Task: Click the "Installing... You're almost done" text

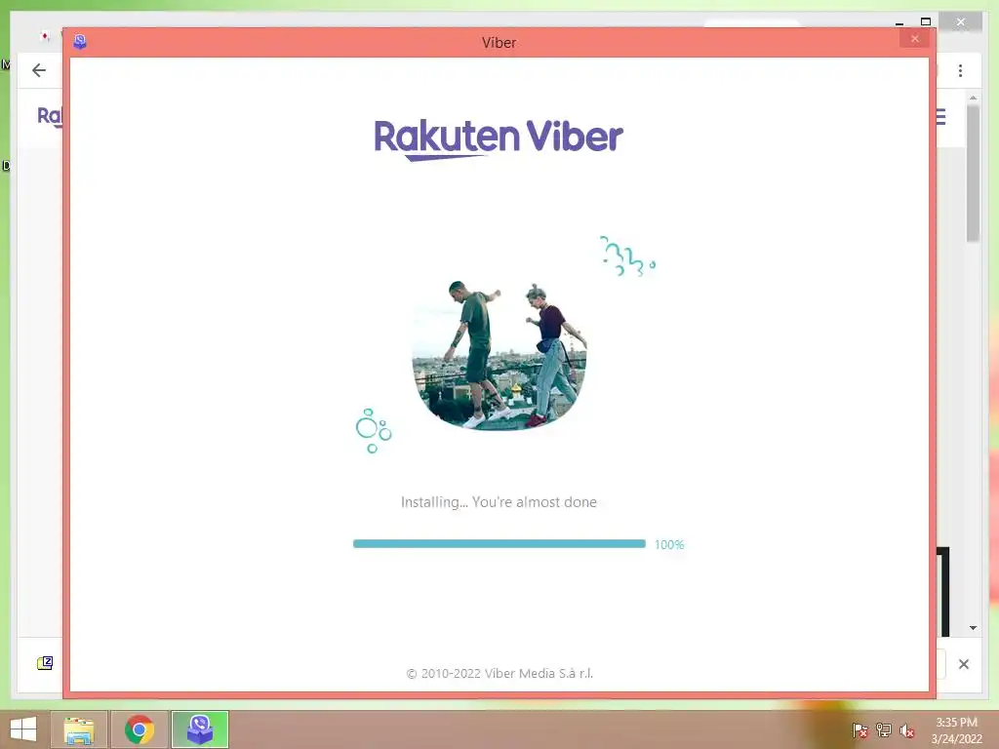Action: point(499,502)
